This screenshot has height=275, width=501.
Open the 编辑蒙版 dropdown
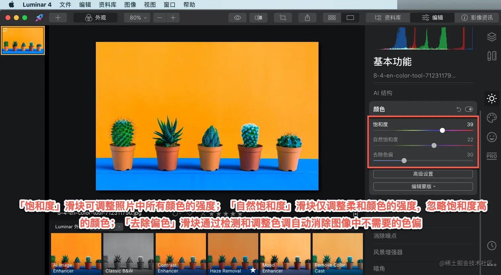423,186
